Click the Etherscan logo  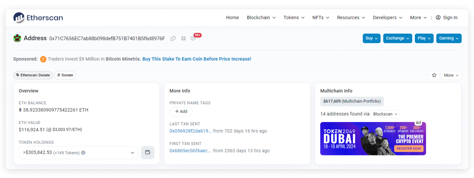38,18
